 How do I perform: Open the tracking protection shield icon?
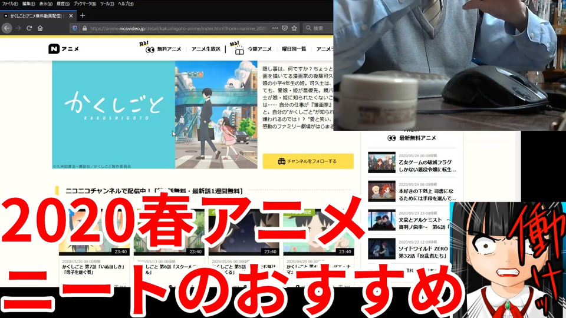(x=75, y=28)
